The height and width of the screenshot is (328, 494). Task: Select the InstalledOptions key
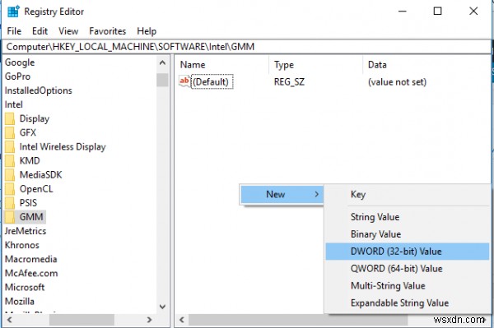pos(39,90)
